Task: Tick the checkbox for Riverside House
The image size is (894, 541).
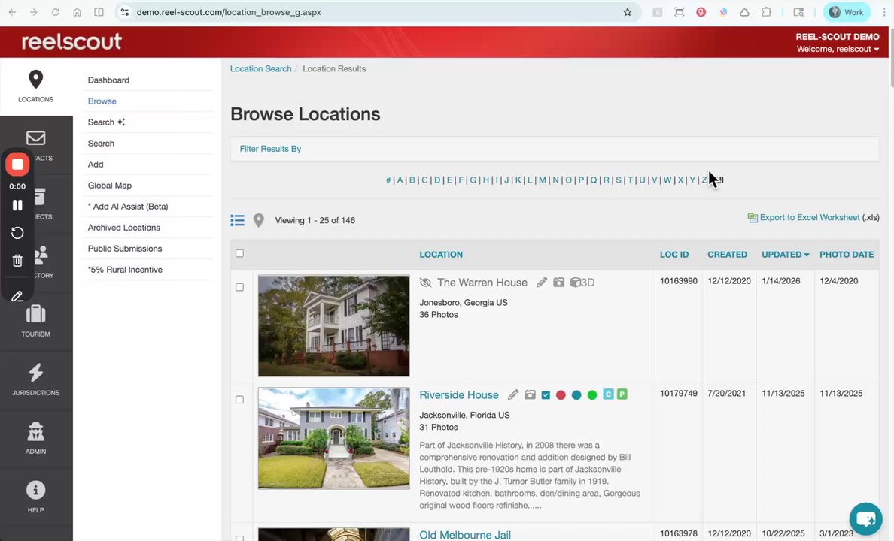Action: point(239,400)
